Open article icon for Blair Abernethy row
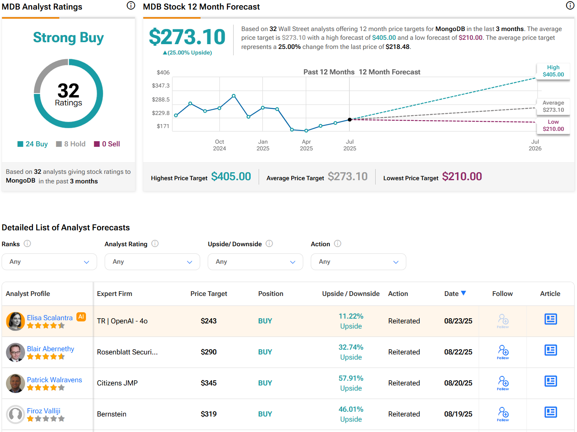The height and width of the screenshot is (432, 577). 550,350
